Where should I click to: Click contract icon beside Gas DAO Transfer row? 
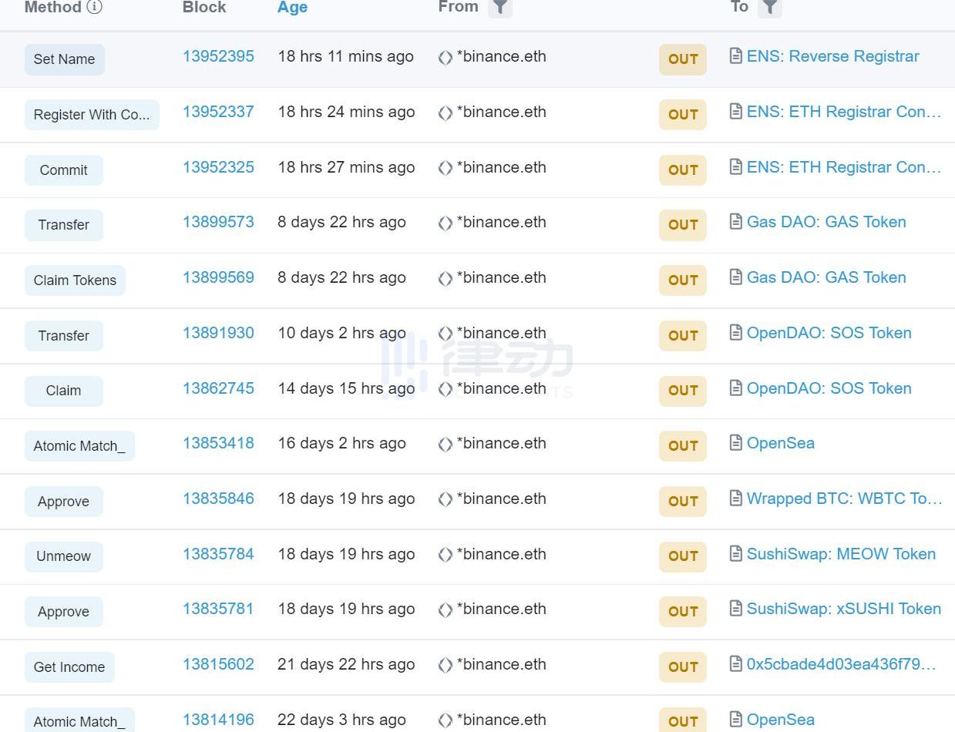tap(736, 222)
